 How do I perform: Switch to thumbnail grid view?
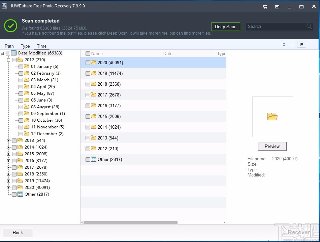tap(283, 44)
